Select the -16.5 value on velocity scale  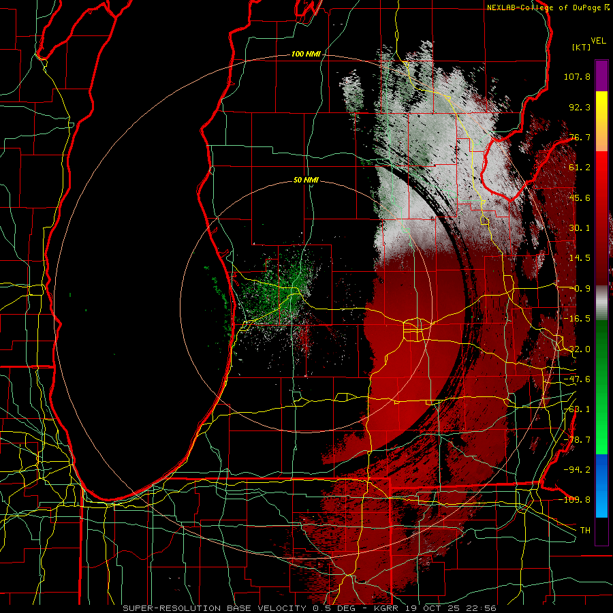[577, 319]
